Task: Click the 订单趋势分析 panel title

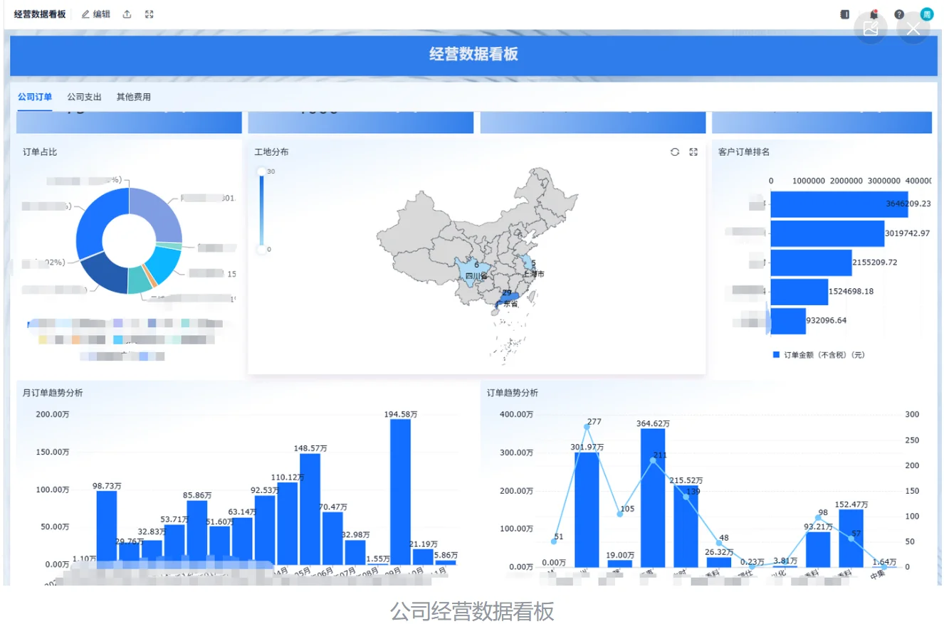Action: [x=513, y=393]
